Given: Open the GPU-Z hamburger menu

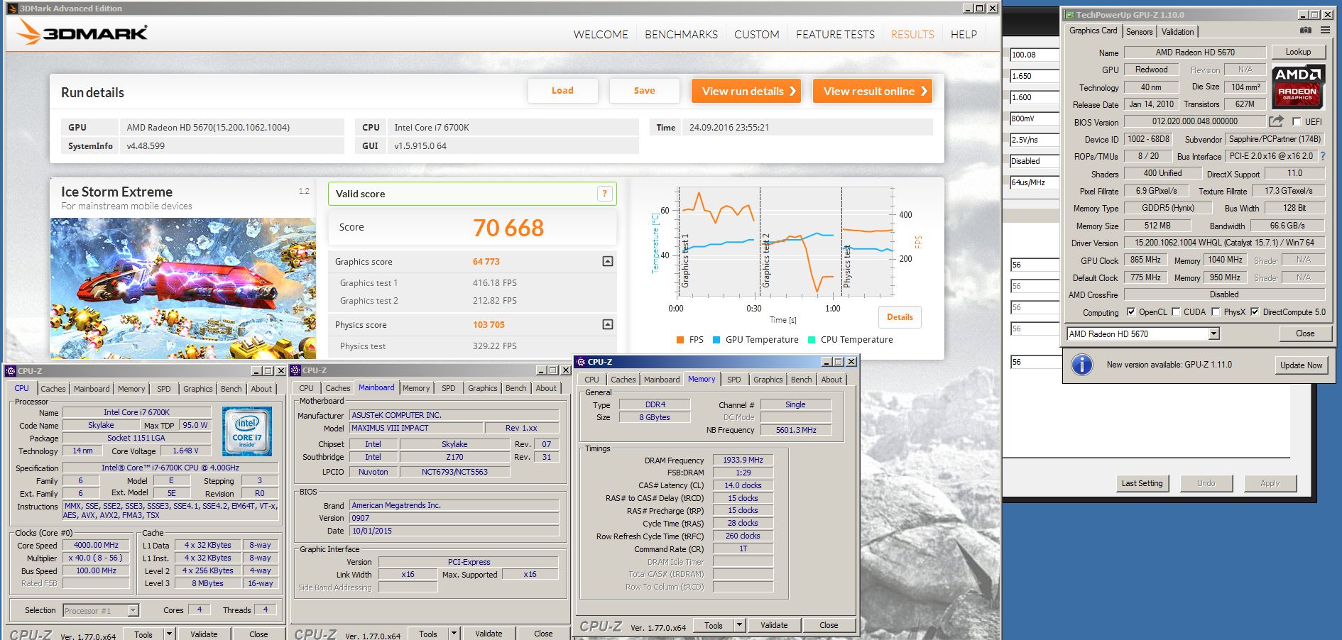Looking at the screenshot, I should click(1325, 31).
